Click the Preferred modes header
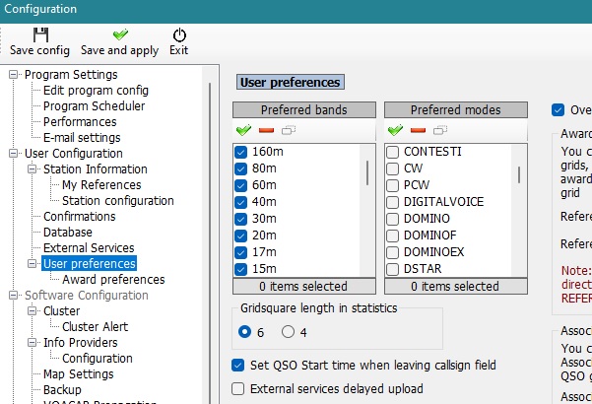 click(x=456, y=110)
